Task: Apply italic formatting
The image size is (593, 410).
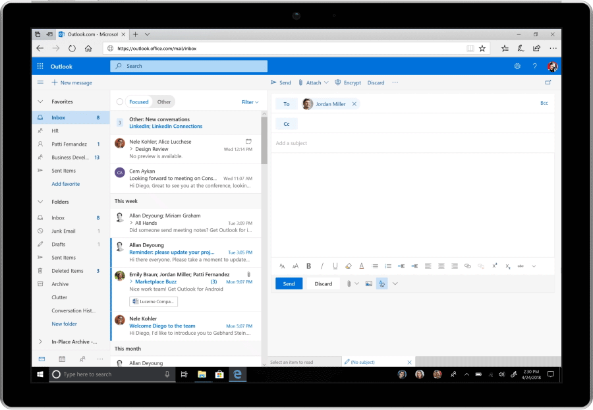Action: point(322,266)
